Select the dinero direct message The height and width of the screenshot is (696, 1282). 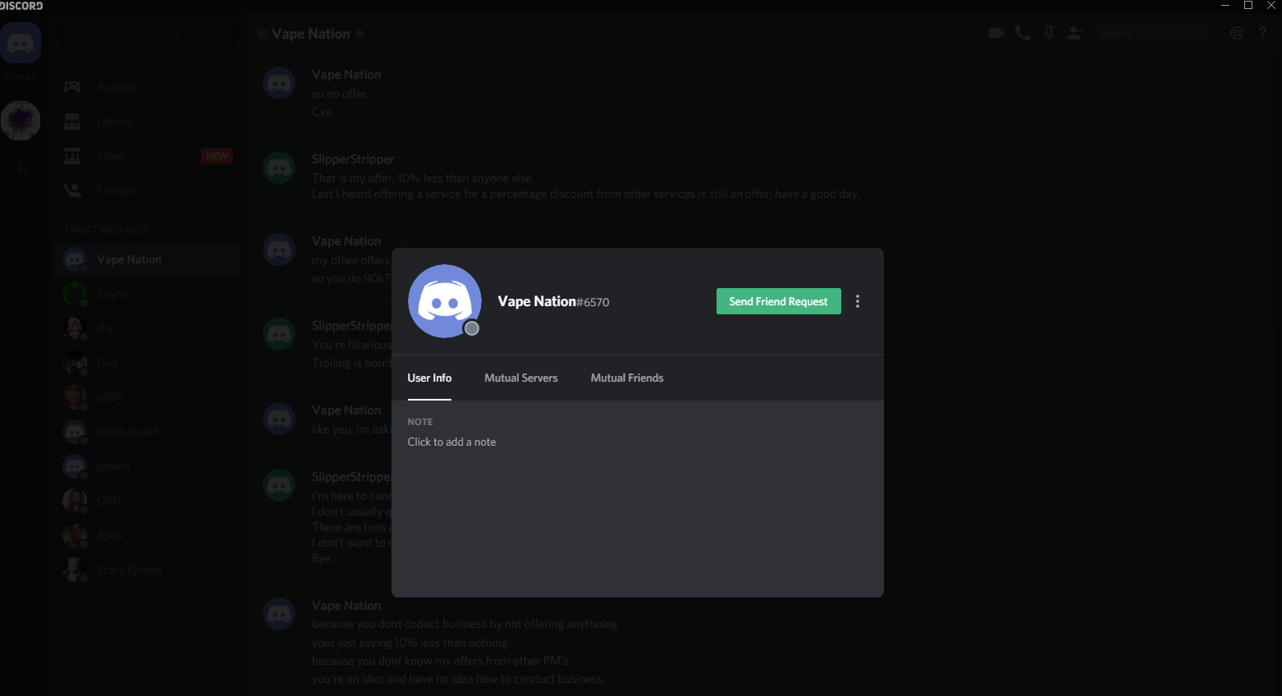(148, 466)
